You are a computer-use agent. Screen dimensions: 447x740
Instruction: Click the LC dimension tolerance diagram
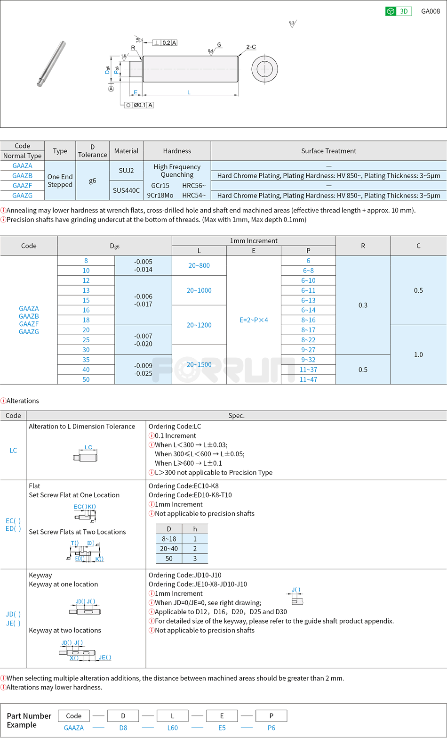86,453
